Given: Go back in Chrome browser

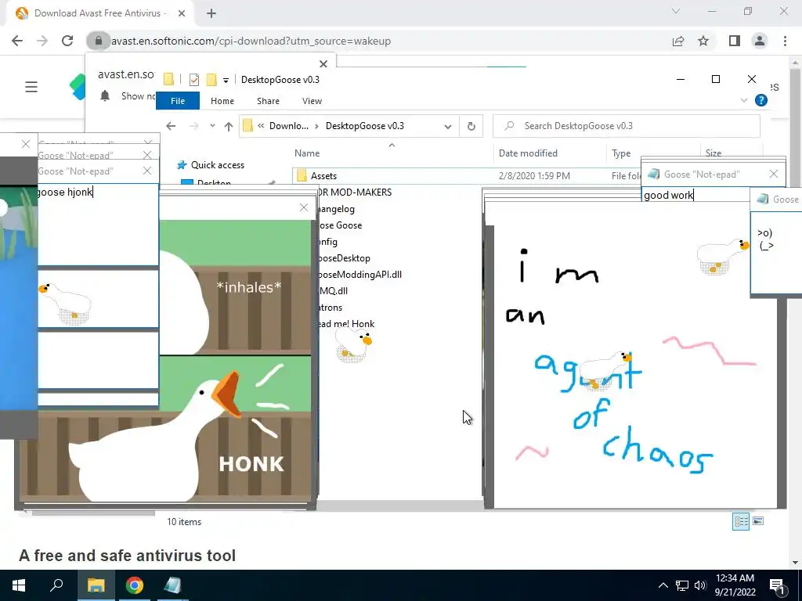Looking at the screenshot, I should click(x=17, y=41).
